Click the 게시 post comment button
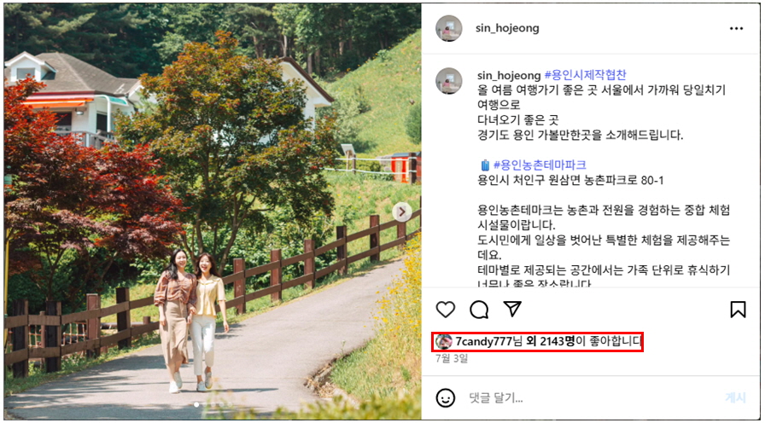The height and width of the screenshot is (423, 765). point(736,398)
